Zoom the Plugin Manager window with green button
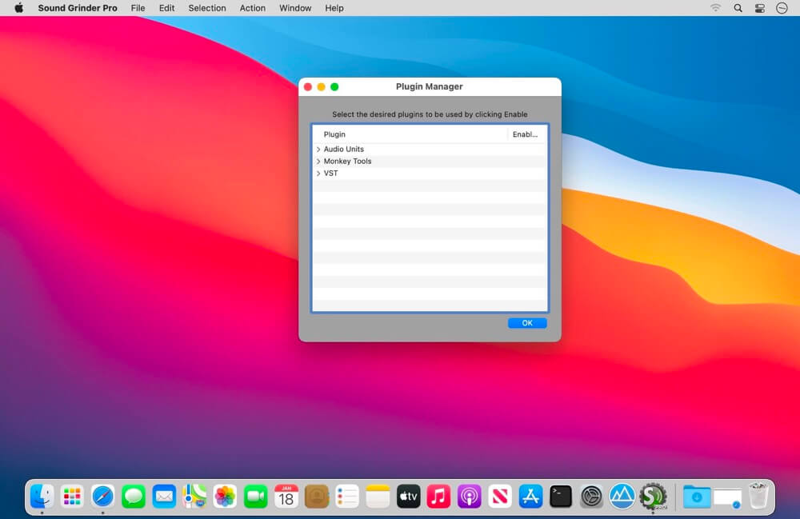 [334, 86]
